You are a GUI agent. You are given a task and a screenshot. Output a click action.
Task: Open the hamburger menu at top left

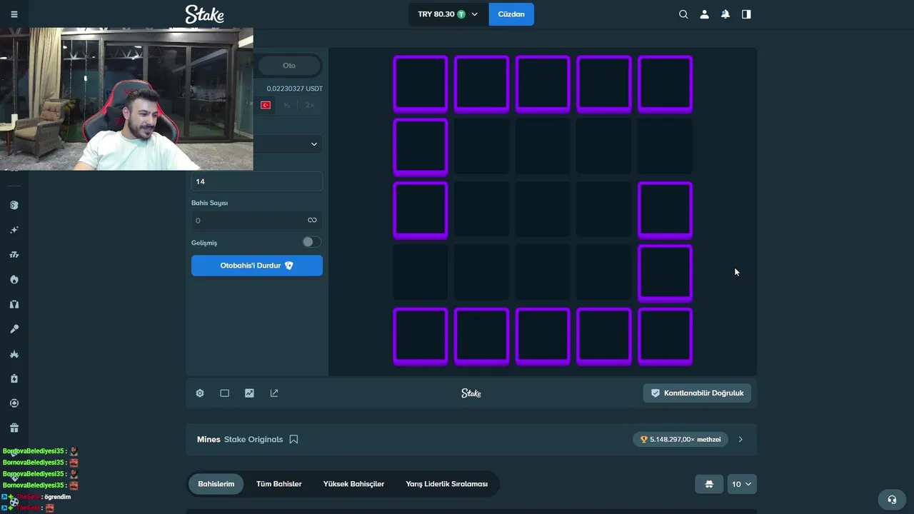[x=14, y=14]
